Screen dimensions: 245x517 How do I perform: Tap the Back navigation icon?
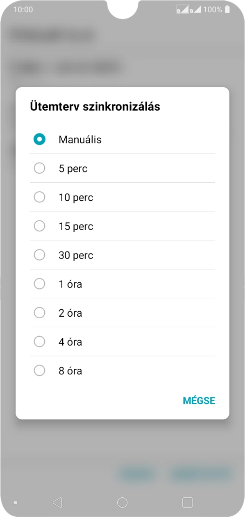pyautogui.click(x=57, y=501)
